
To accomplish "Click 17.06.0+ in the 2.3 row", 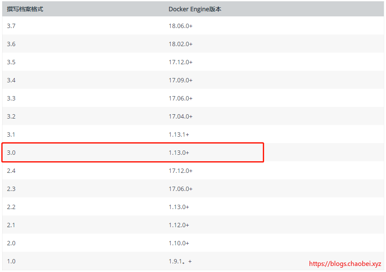I will [x=180, y=189].
